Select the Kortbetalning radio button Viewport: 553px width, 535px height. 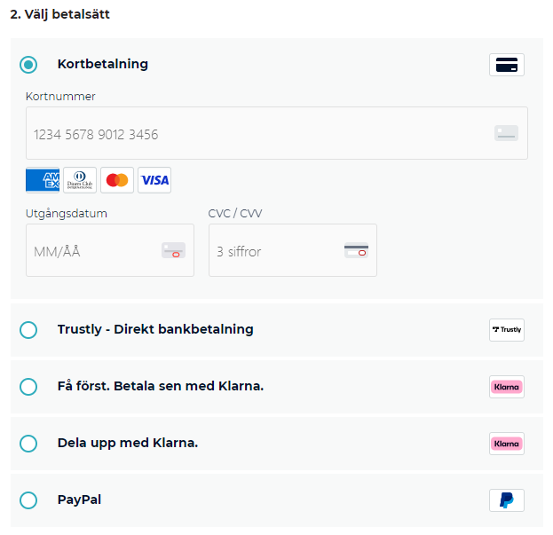pos(28,65)
